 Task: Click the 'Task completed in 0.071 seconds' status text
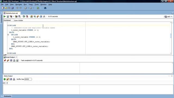(x=32, y=60)
